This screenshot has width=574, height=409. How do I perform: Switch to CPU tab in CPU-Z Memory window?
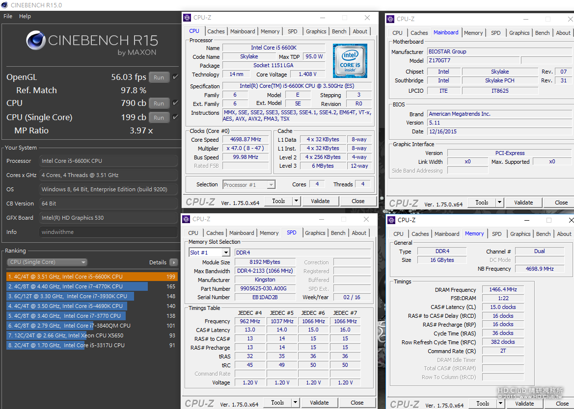click(398, 234)
